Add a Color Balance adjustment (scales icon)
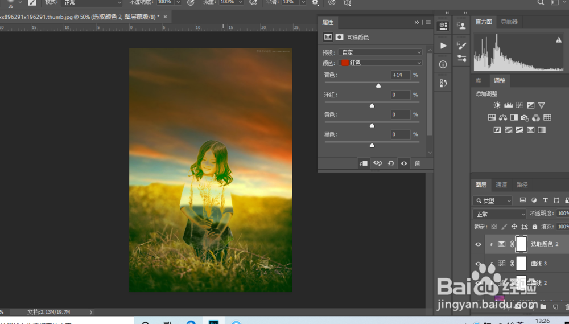Image resolution: width=569 pixels, height=324 pixels. click(503, 118)
